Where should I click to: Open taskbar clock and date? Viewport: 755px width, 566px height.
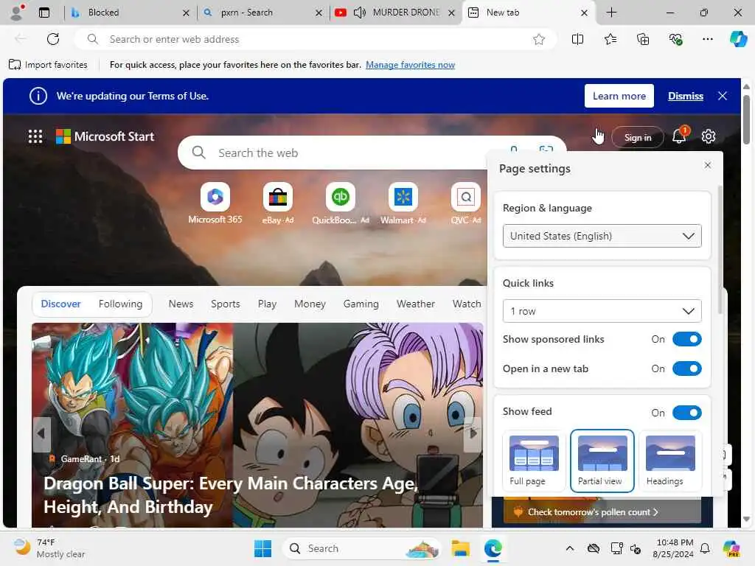(674, 548)
